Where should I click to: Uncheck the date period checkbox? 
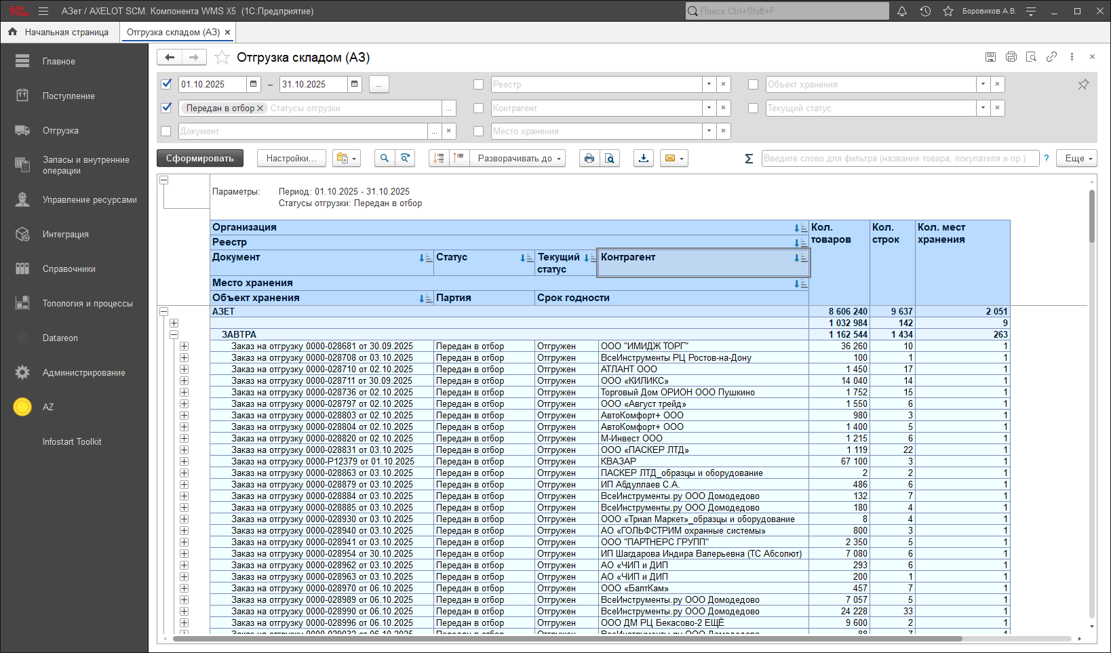click(x=166, y=84)
